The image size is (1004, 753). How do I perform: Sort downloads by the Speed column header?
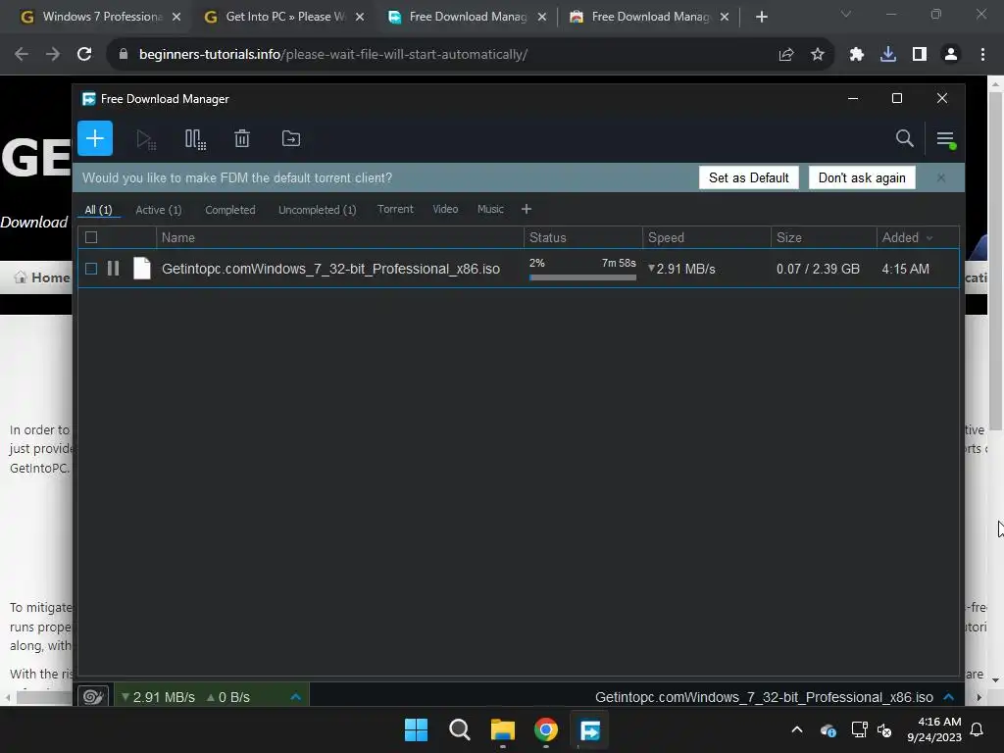(x=706, y=237)
